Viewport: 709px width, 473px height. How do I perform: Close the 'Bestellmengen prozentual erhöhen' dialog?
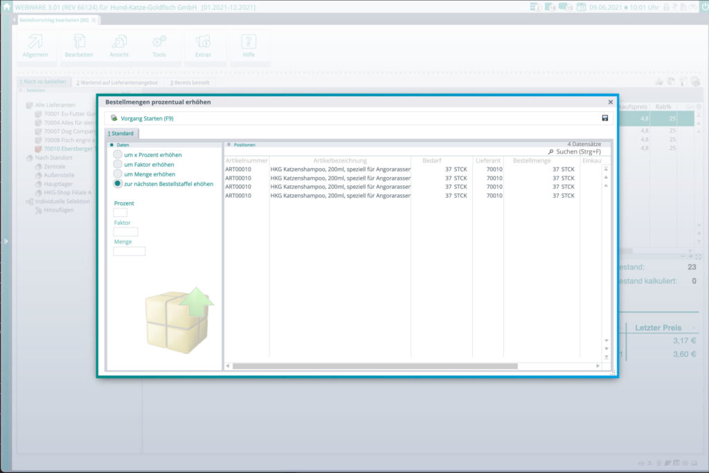(611, 102)
